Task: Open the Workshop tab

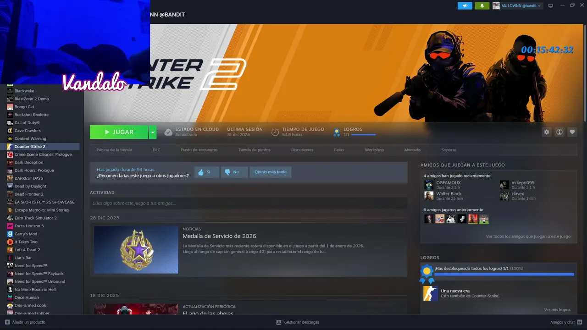Action: click(374, 150)
